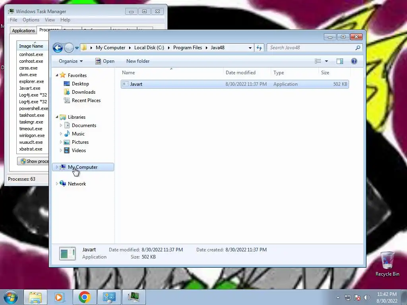The height and width of the screenshot is (305, 407).
Task: Click the Windows Start orb
Action: click(x=11, y=297)
